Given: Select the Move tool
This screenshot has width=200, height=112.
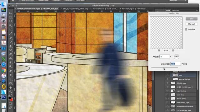Looking at the screenshot, I should [10, 13].
